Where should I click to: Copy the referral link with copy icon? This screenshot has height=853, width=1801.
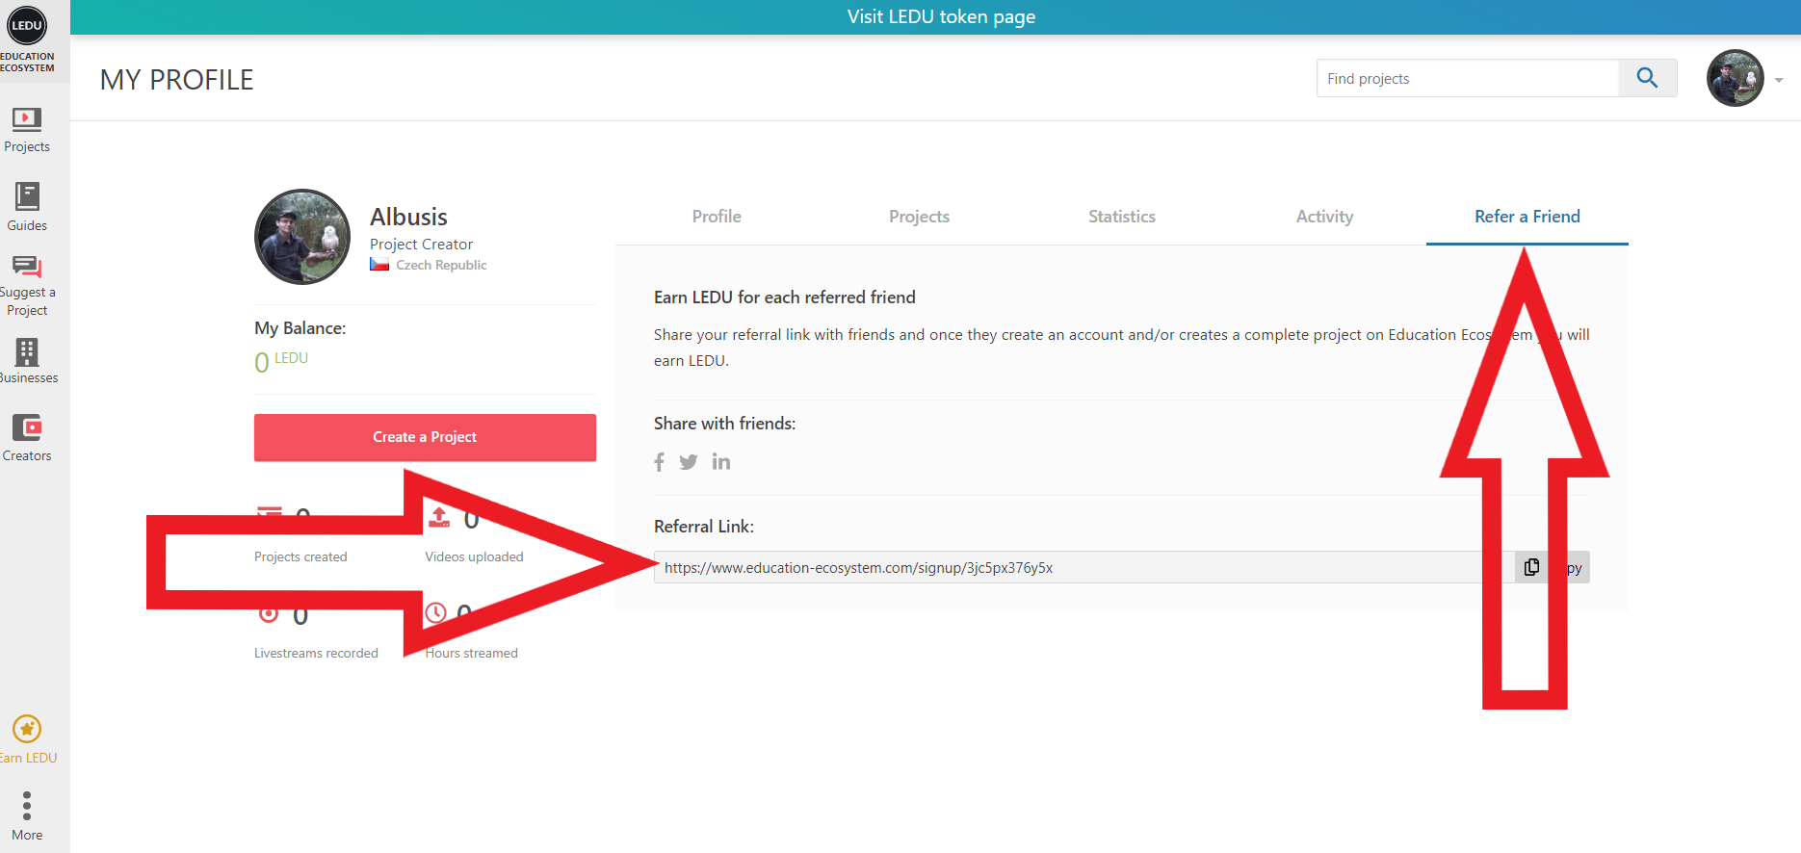coord(1531,567)
